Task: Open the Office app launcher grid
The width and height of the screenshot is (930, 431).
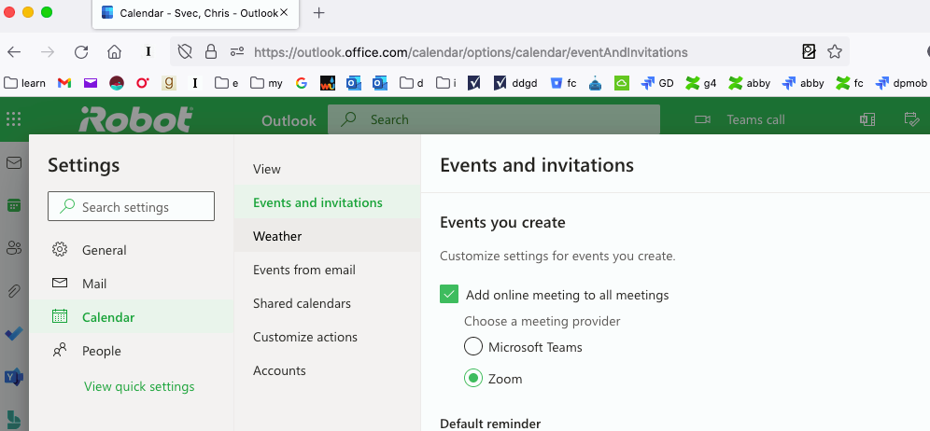Action: tap(14, 119)
